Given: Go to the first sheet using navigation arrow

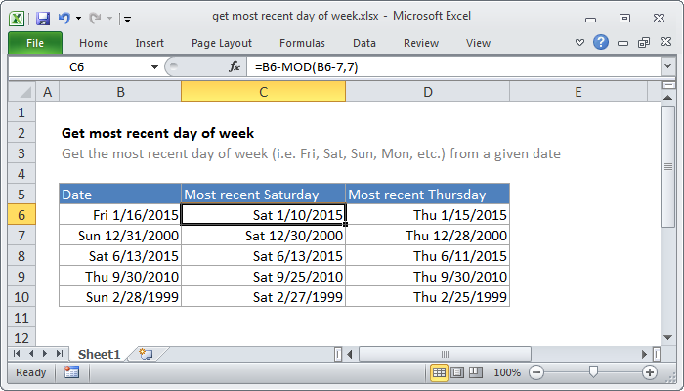Looking at the screenshot, I should (x=16, y=352).
